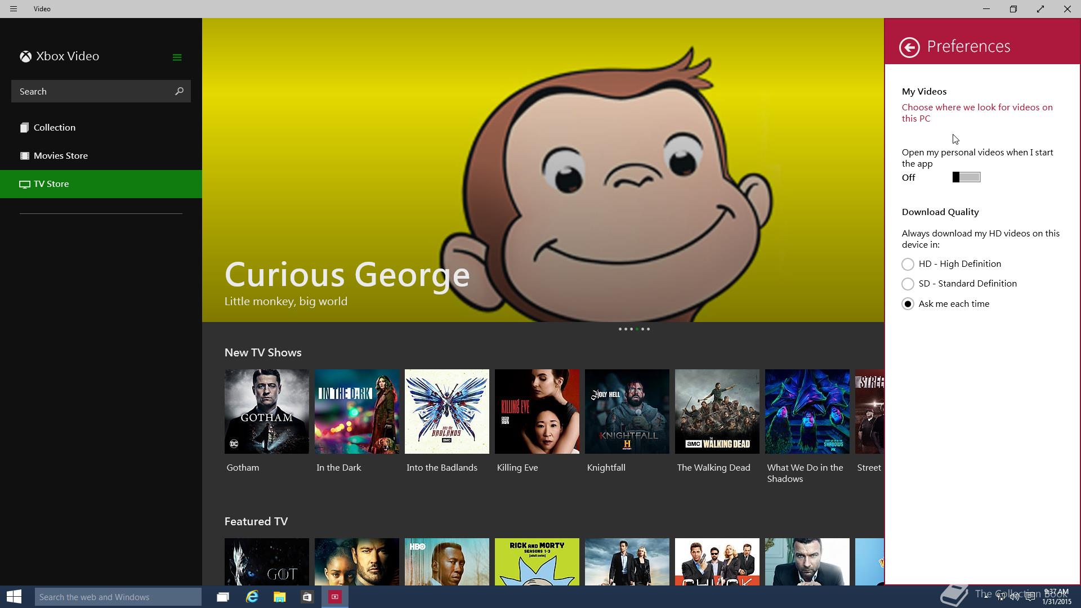The width and height of the screenshot is (1081, 608).
Task: Click the Knightfall title text
Action: click(x=606, y=468)
